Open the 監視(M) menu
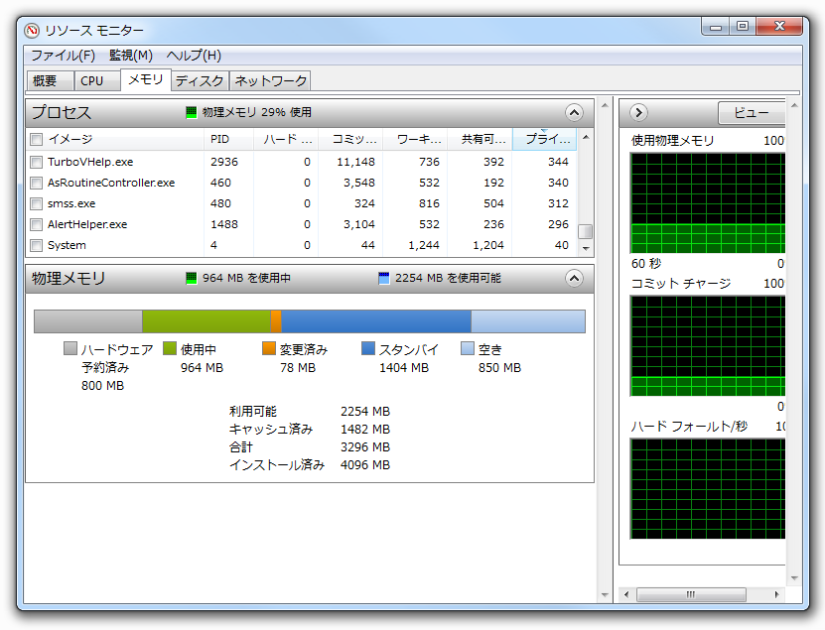Viewport: 825px width, 630px height. pos(131,56)
